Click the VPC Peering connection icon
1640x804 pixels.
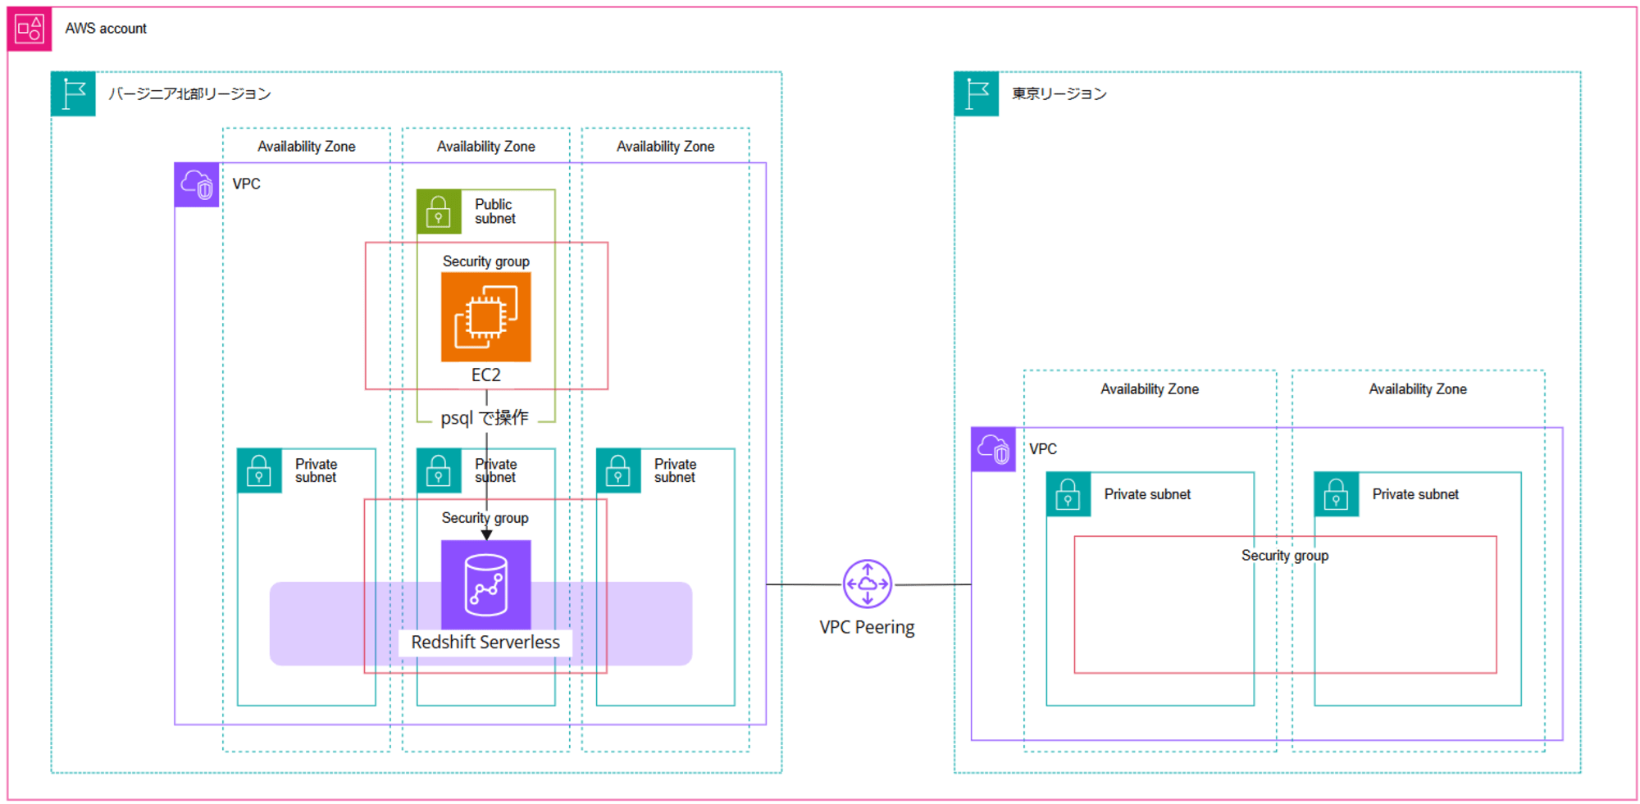868,584
